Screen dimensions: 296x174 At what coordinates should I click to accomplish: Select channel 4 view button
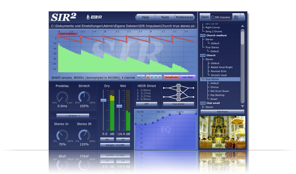[x=159, y=77]
